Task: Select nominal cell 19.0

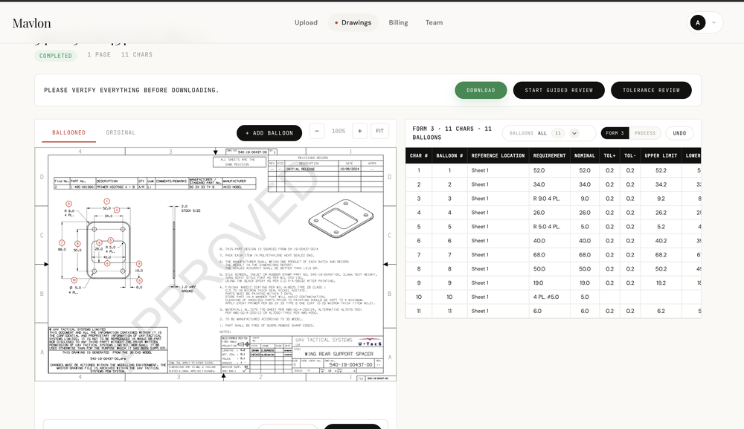Action: [585, 283]
